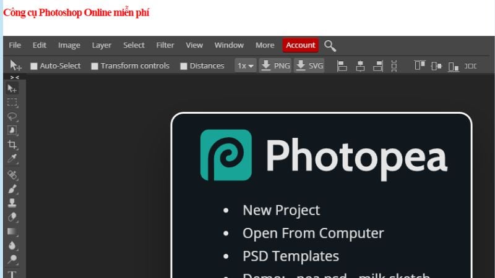495x278 pixels.
Task: Open the File menu
Action: (15, 45)
